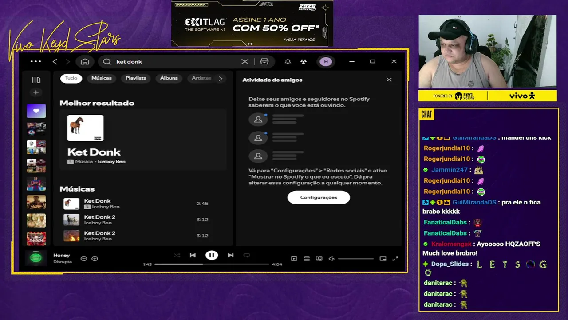
Task: Toggle the Now Playing view
Action: [294, 259]
